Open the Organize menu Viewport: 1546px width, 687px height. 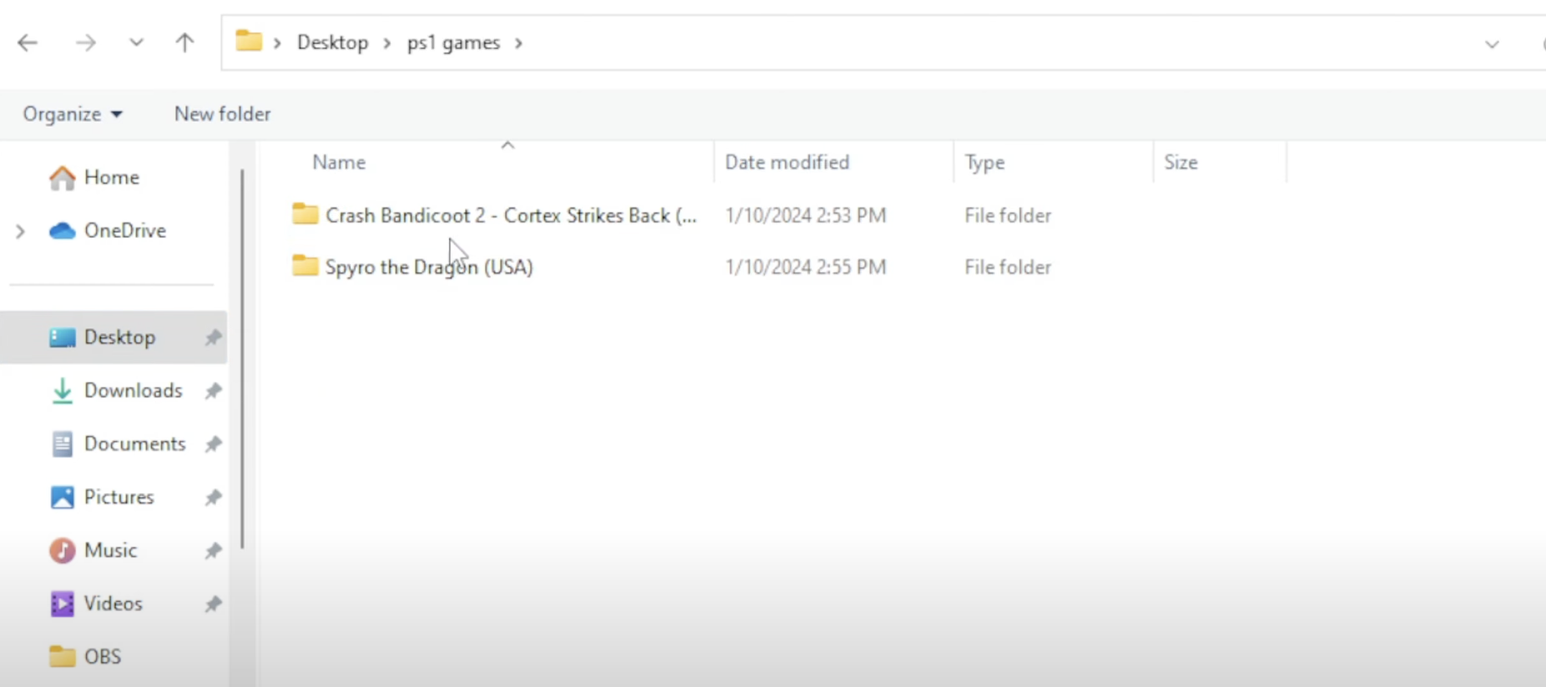pos(72,113)
